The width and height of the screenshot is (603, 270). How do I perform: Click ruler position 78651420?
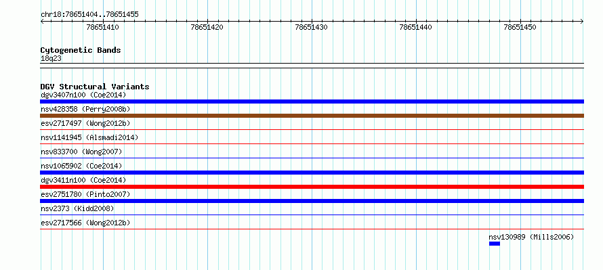(207, 27)
